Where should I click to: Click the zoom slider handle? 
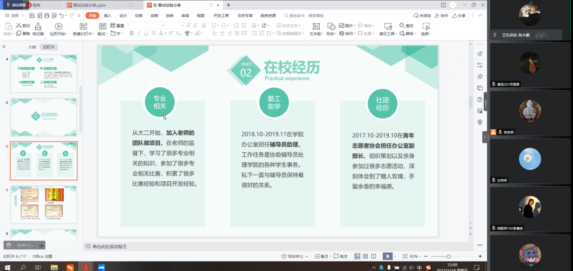(448, 256)
